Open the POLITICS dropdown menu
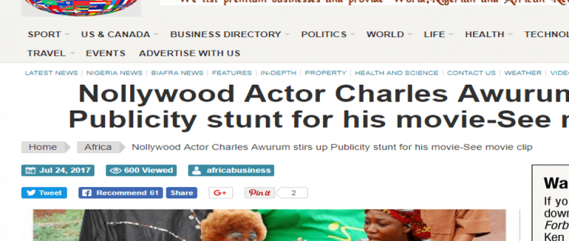 click(328, 34)
